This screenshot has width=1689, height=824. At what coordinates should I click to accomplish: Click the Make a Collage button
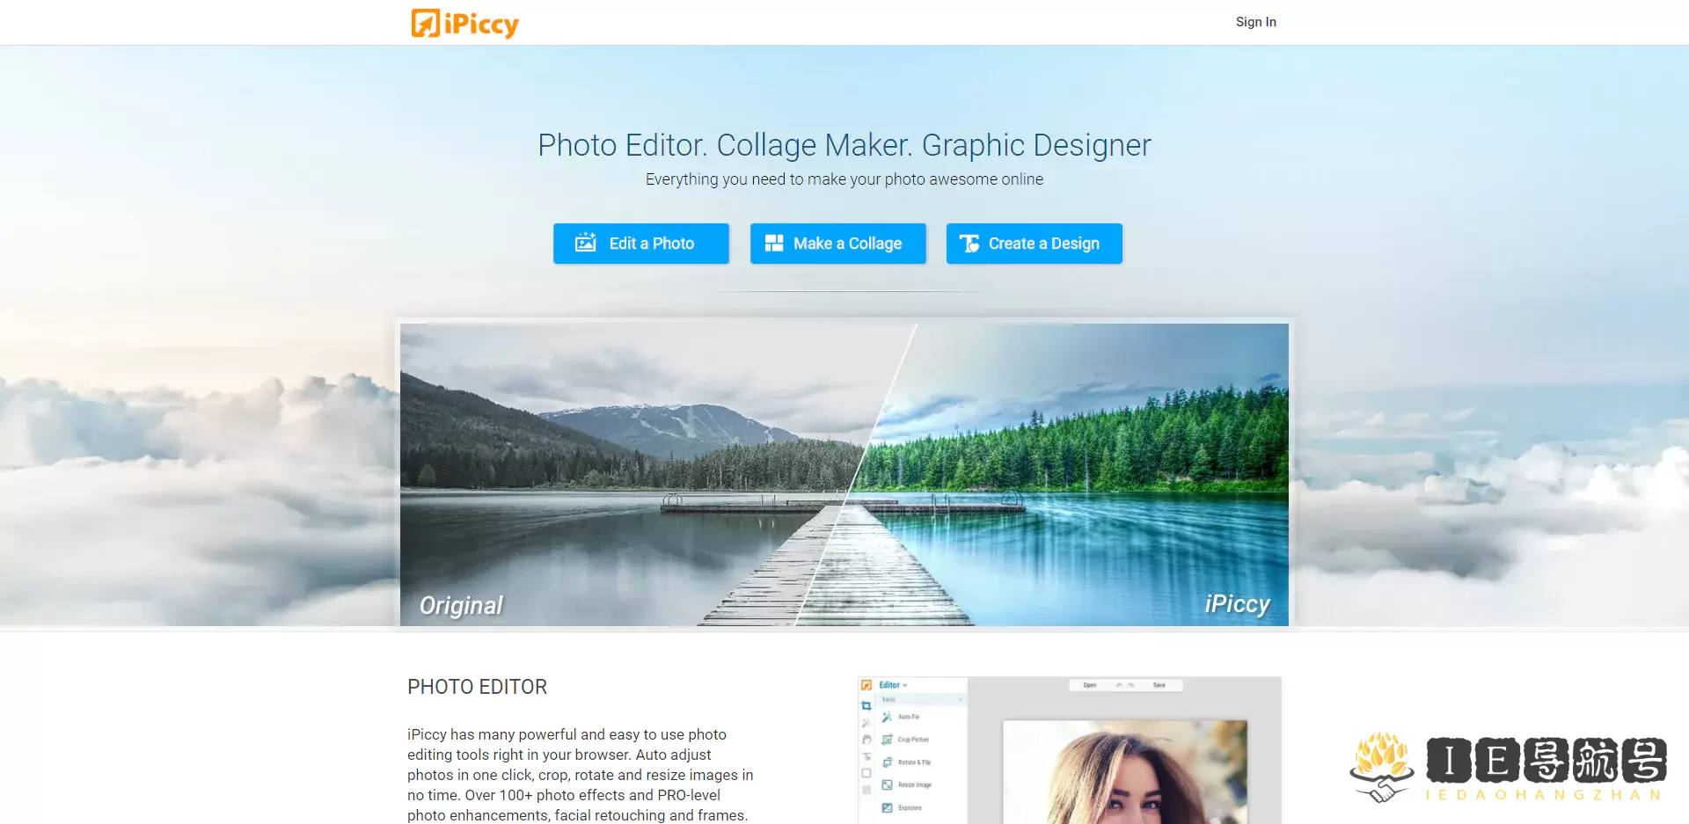(x=838, y=244)
